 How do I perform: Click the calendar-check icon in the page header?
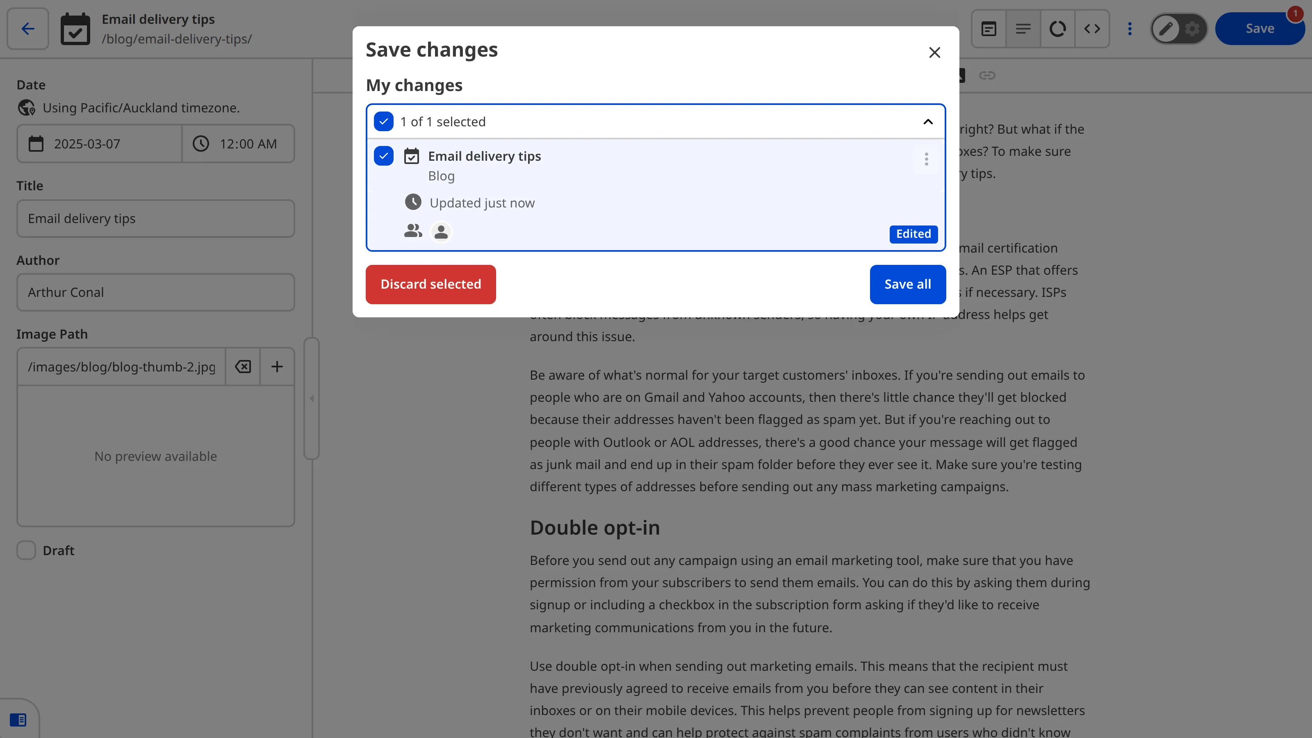[x=75, y=29]
